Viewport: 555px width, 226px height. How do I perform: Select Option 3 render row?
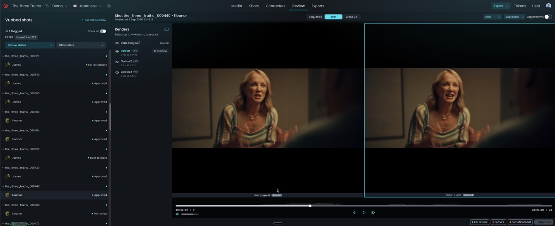(x=142, y=74)
